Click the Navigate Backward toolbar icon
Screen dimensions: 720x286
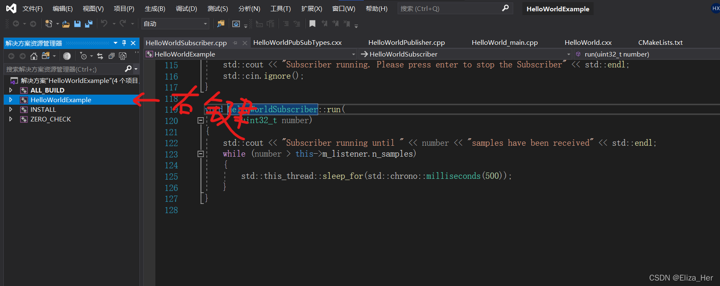coord(16,24)
